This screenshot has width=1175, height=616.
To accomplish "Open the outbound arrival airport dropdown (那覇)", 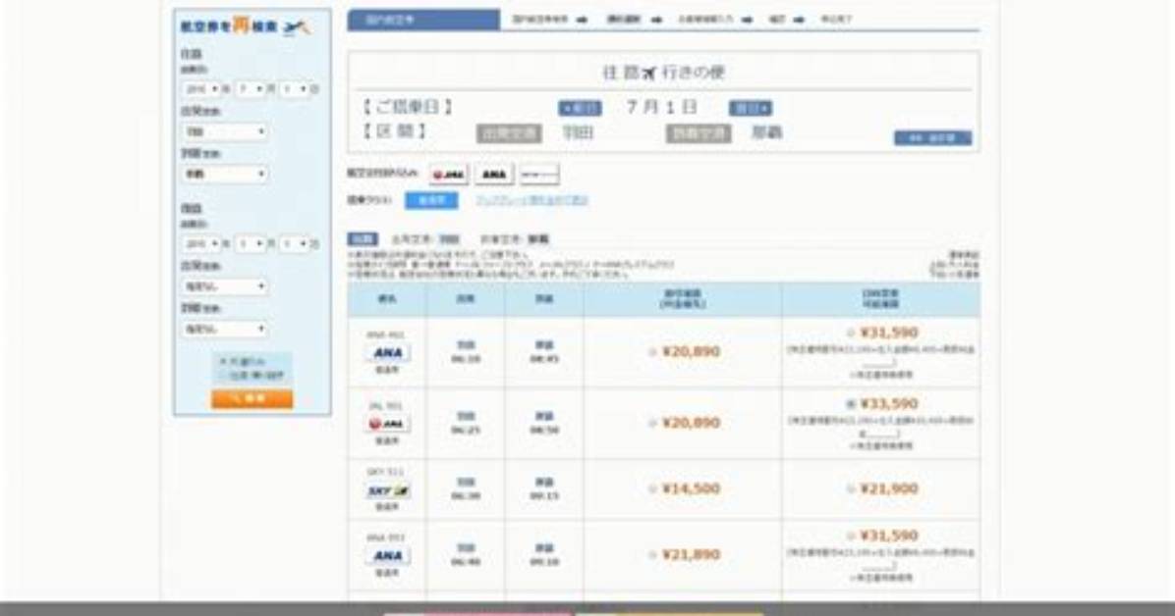I will pyautogui.click(x=225, y=175).
